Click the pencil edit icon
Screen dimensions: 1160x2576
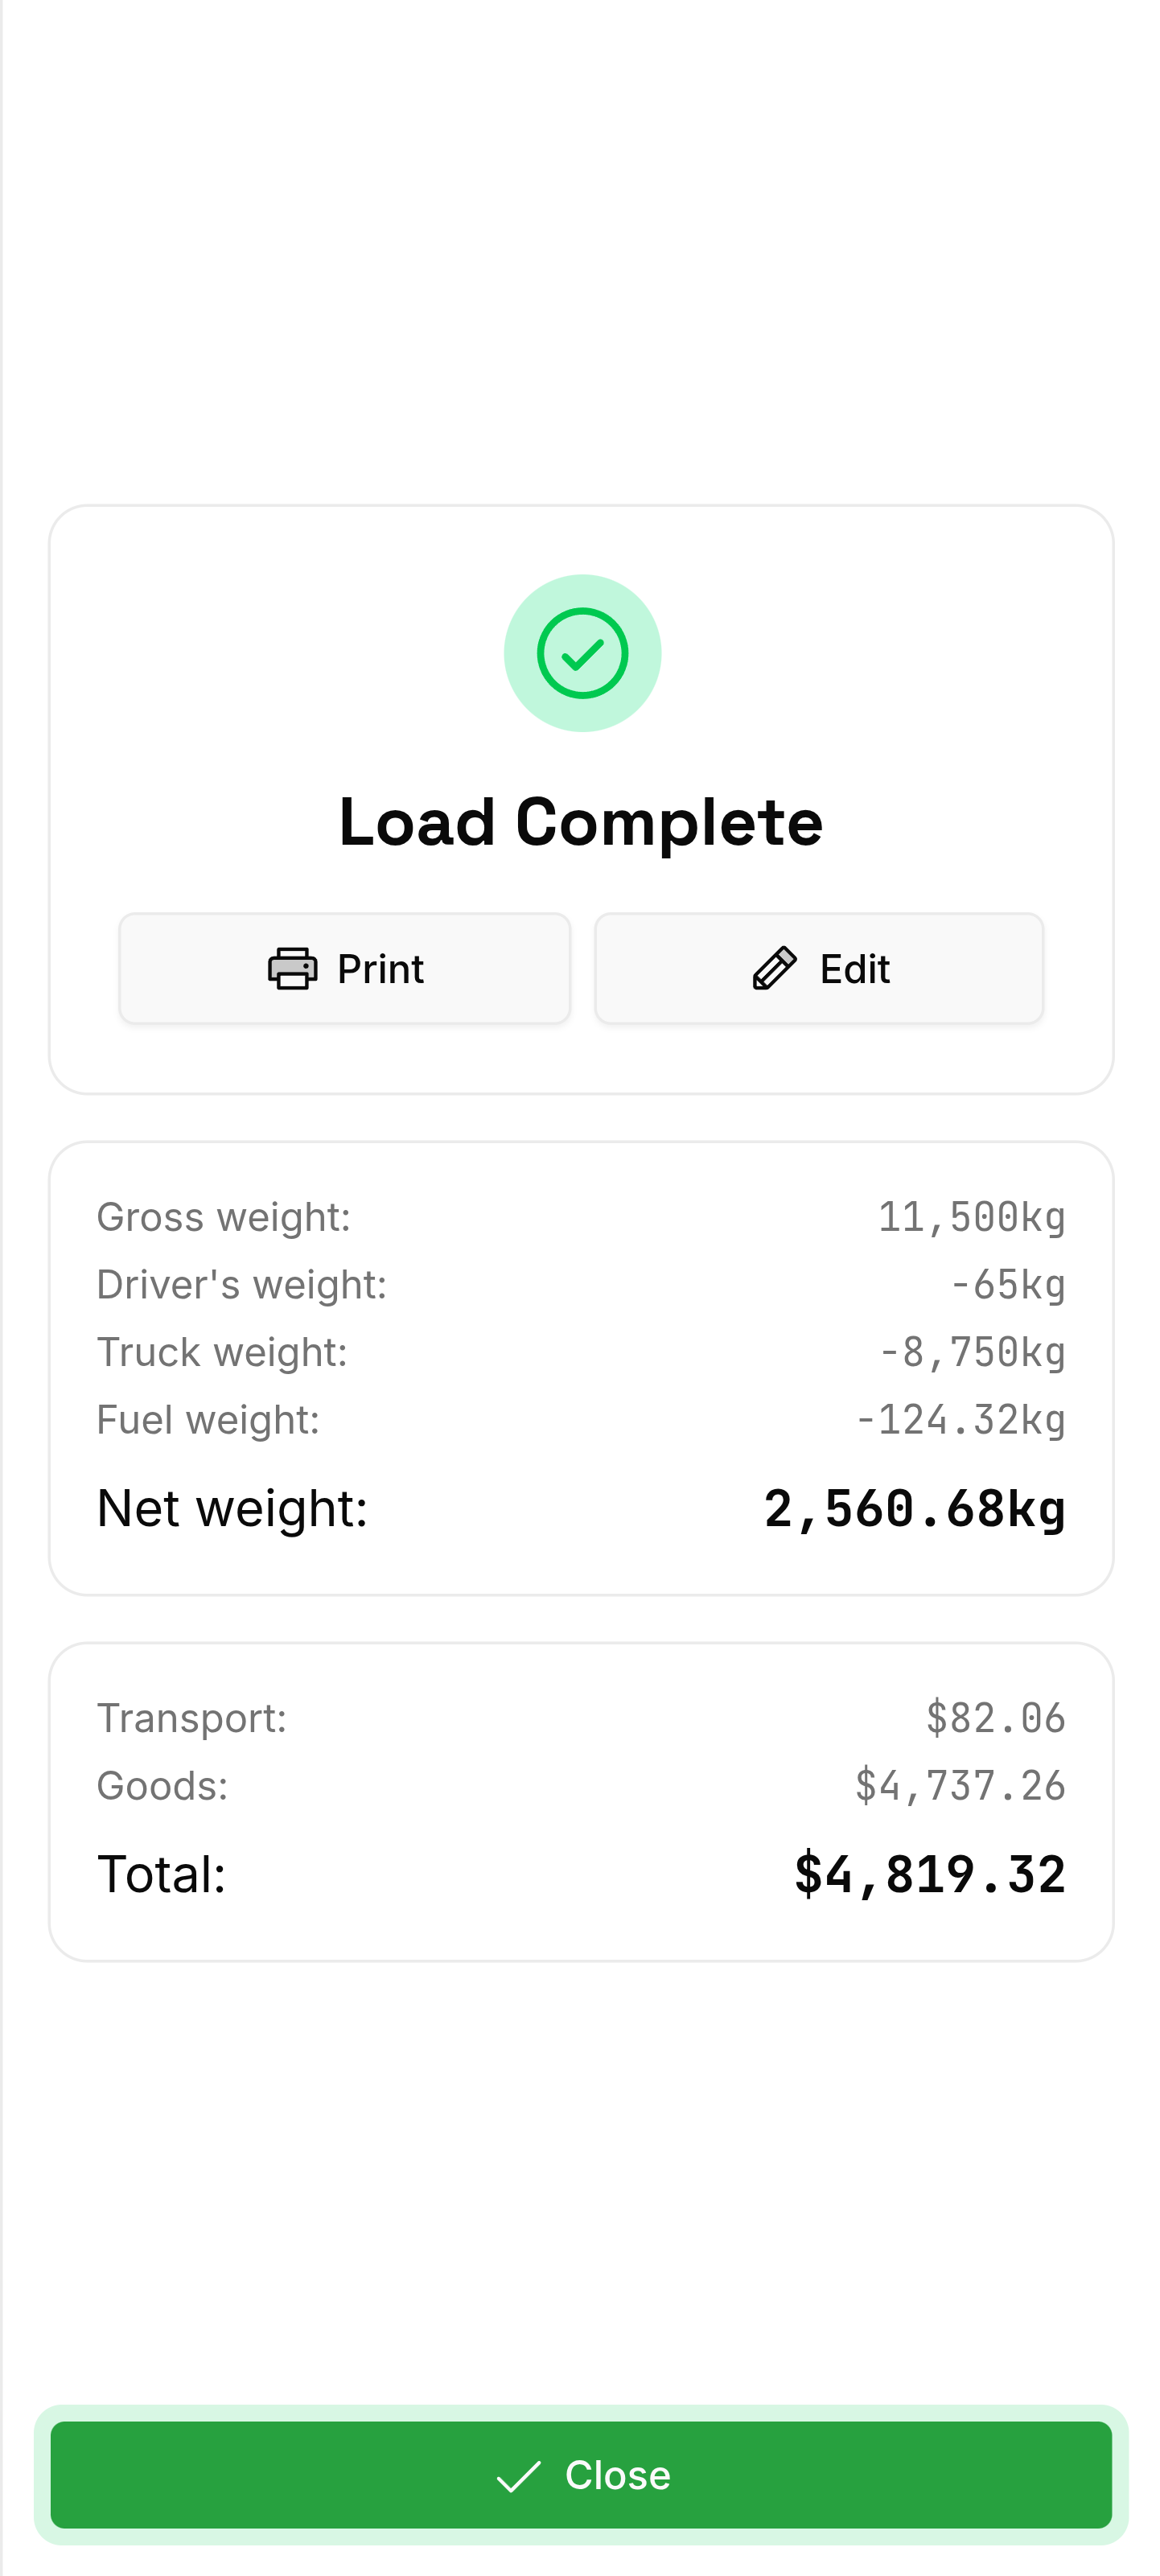pyautogui.click(x=775, y=968)
